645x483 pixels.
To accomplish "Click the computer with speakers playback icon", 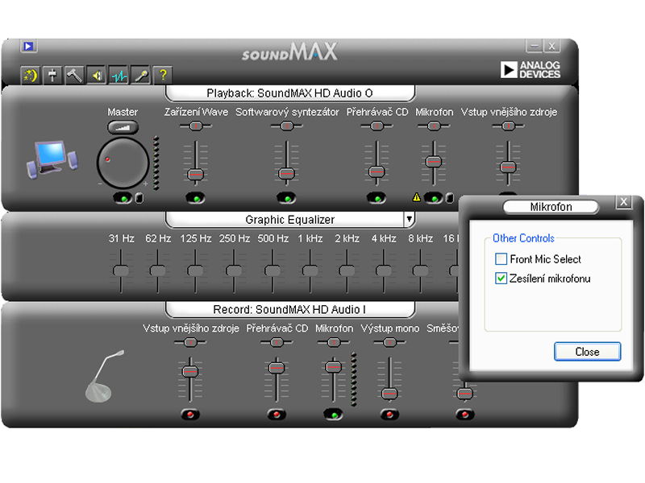I will 52,159.
